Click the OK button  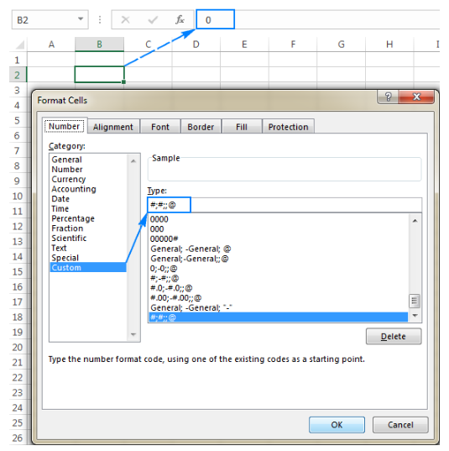click(x=337, y=424)
